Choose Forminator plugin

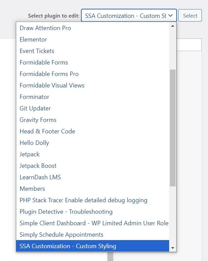click(x=93, y=97)
